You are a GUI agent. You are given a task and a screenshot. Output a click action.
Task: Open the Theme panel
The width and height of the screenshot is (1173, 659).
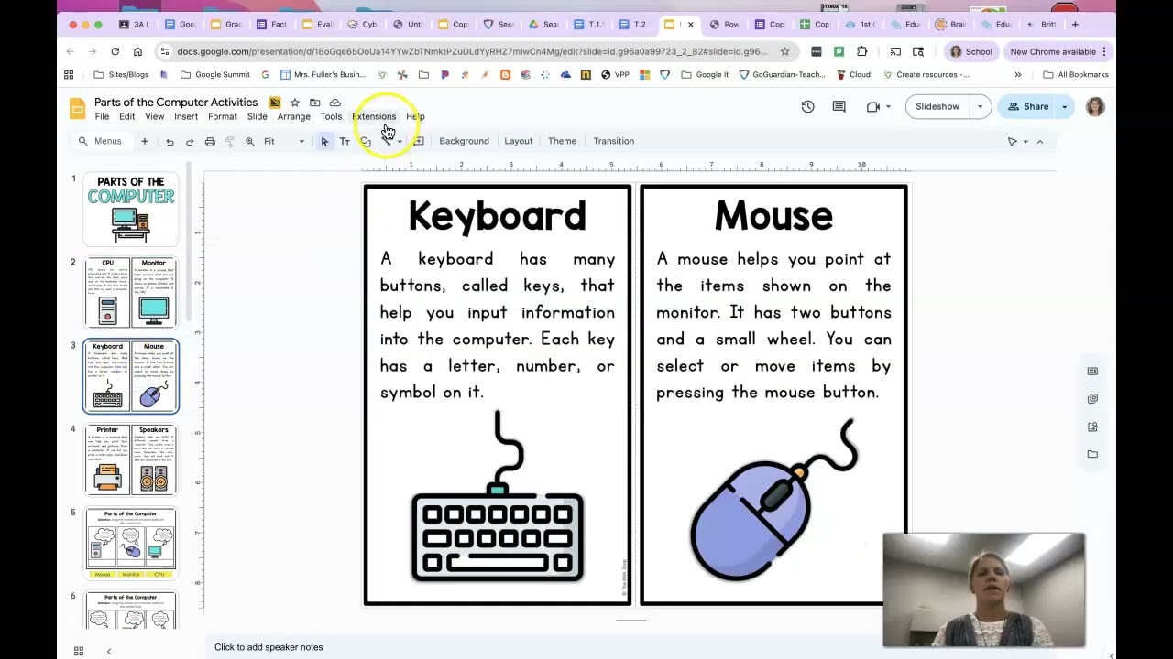(x=562, y=141)
